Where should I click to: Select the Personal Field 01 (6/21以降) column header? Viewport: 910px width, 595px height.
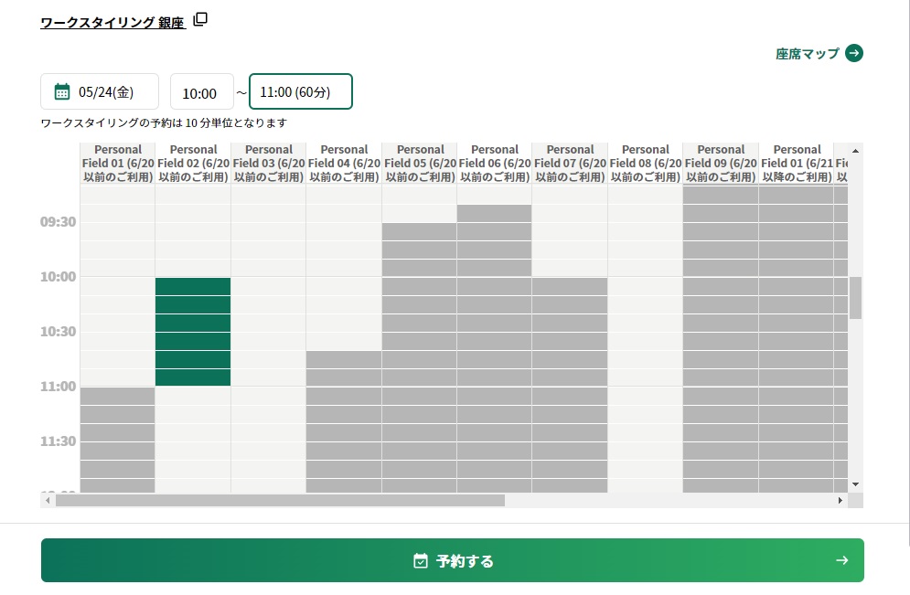[x=797, y=164]
